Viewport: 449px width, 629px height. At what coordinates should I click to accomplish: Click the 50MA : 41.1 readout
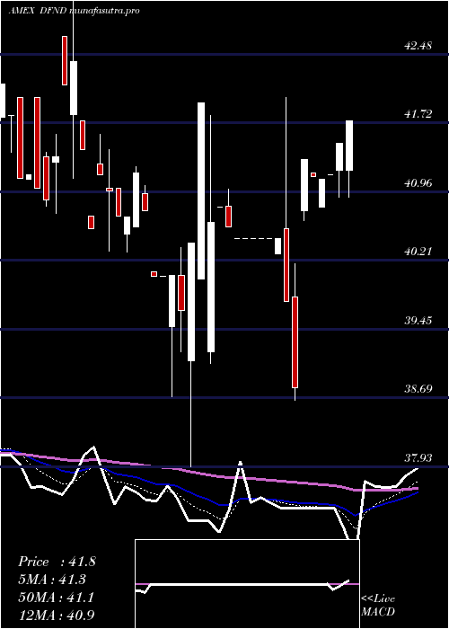click(56, 598)
